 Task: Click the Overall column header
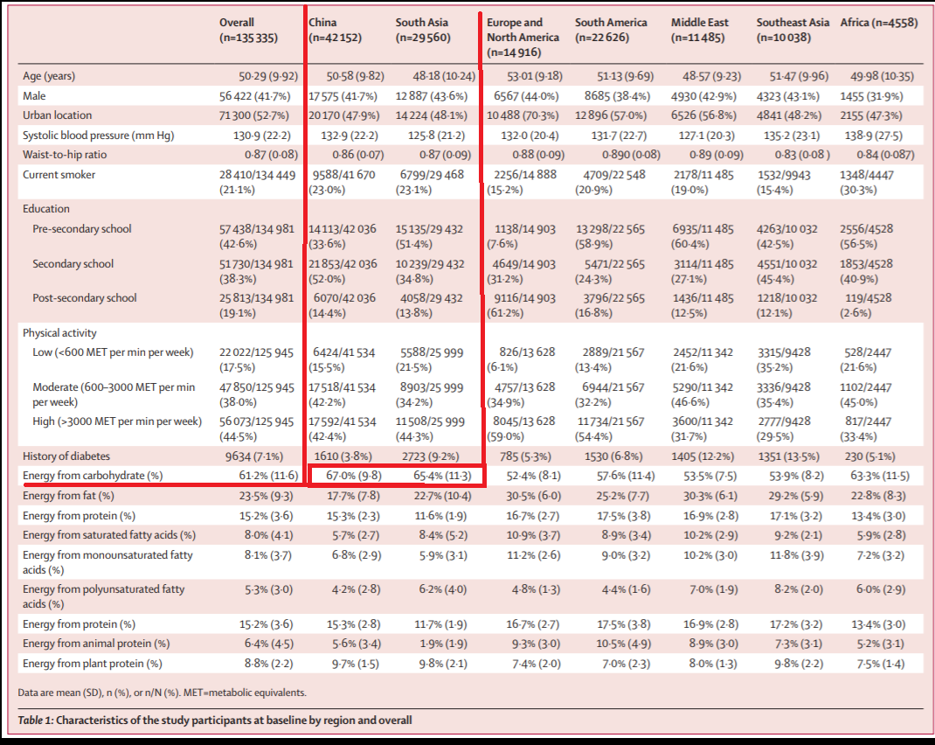[x=248, y=30]
